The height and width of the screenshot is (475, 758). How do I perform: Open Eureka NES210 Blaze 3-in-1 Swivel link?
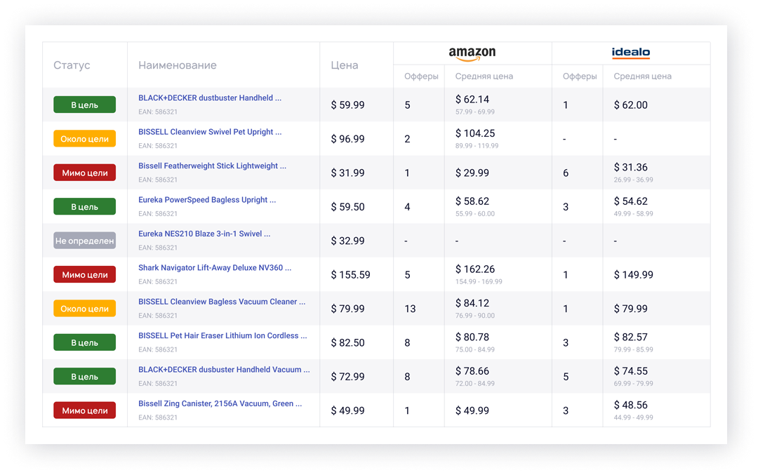(x=204, y=234)
